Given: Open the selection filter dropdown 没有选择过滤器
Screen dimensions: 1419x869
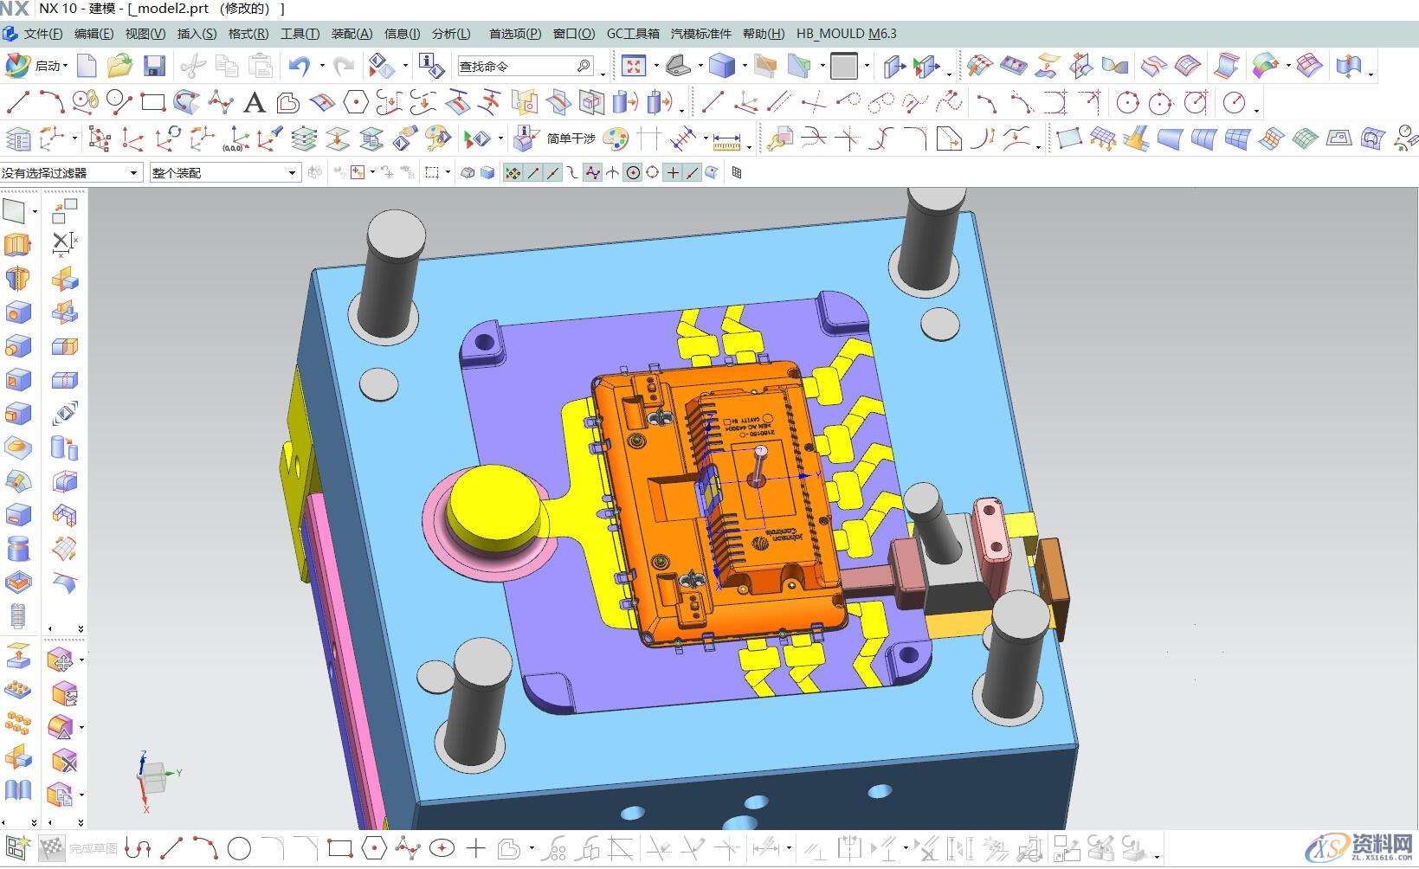Looking at the screenshot, I should [71, 173].
